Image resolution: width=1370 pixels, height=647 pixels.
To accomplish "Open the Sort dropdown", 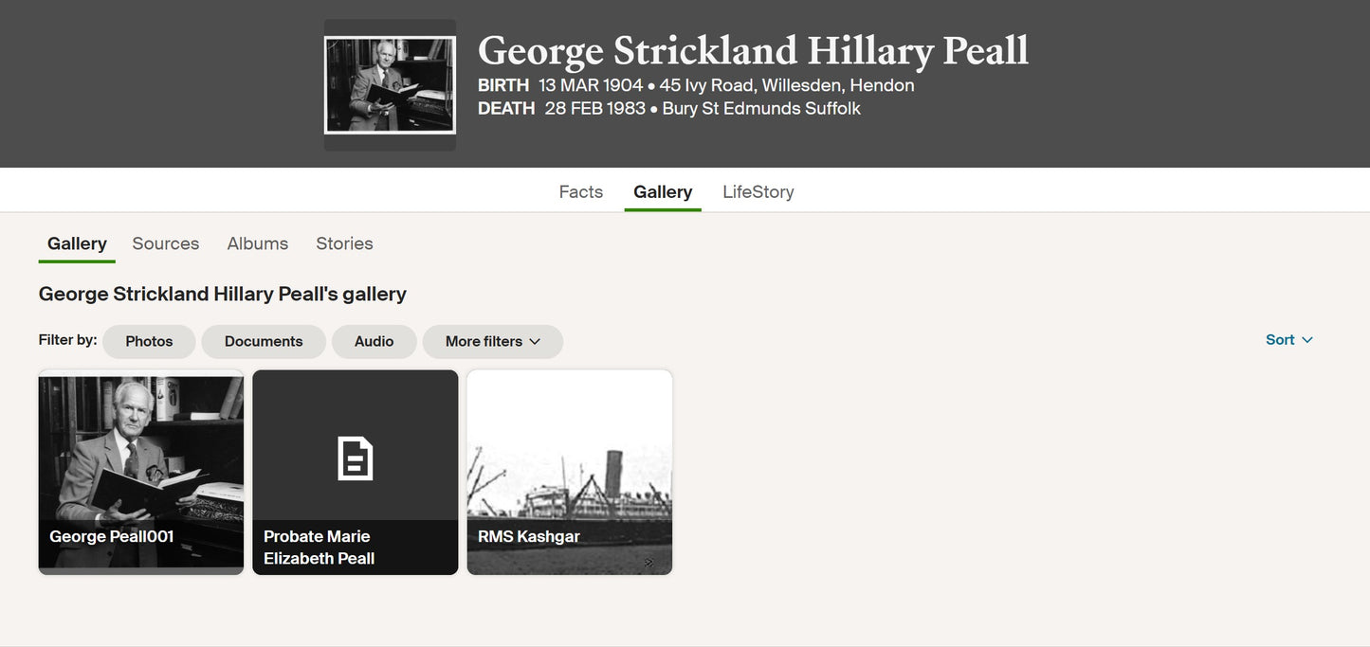I will tap(1289, 340).
